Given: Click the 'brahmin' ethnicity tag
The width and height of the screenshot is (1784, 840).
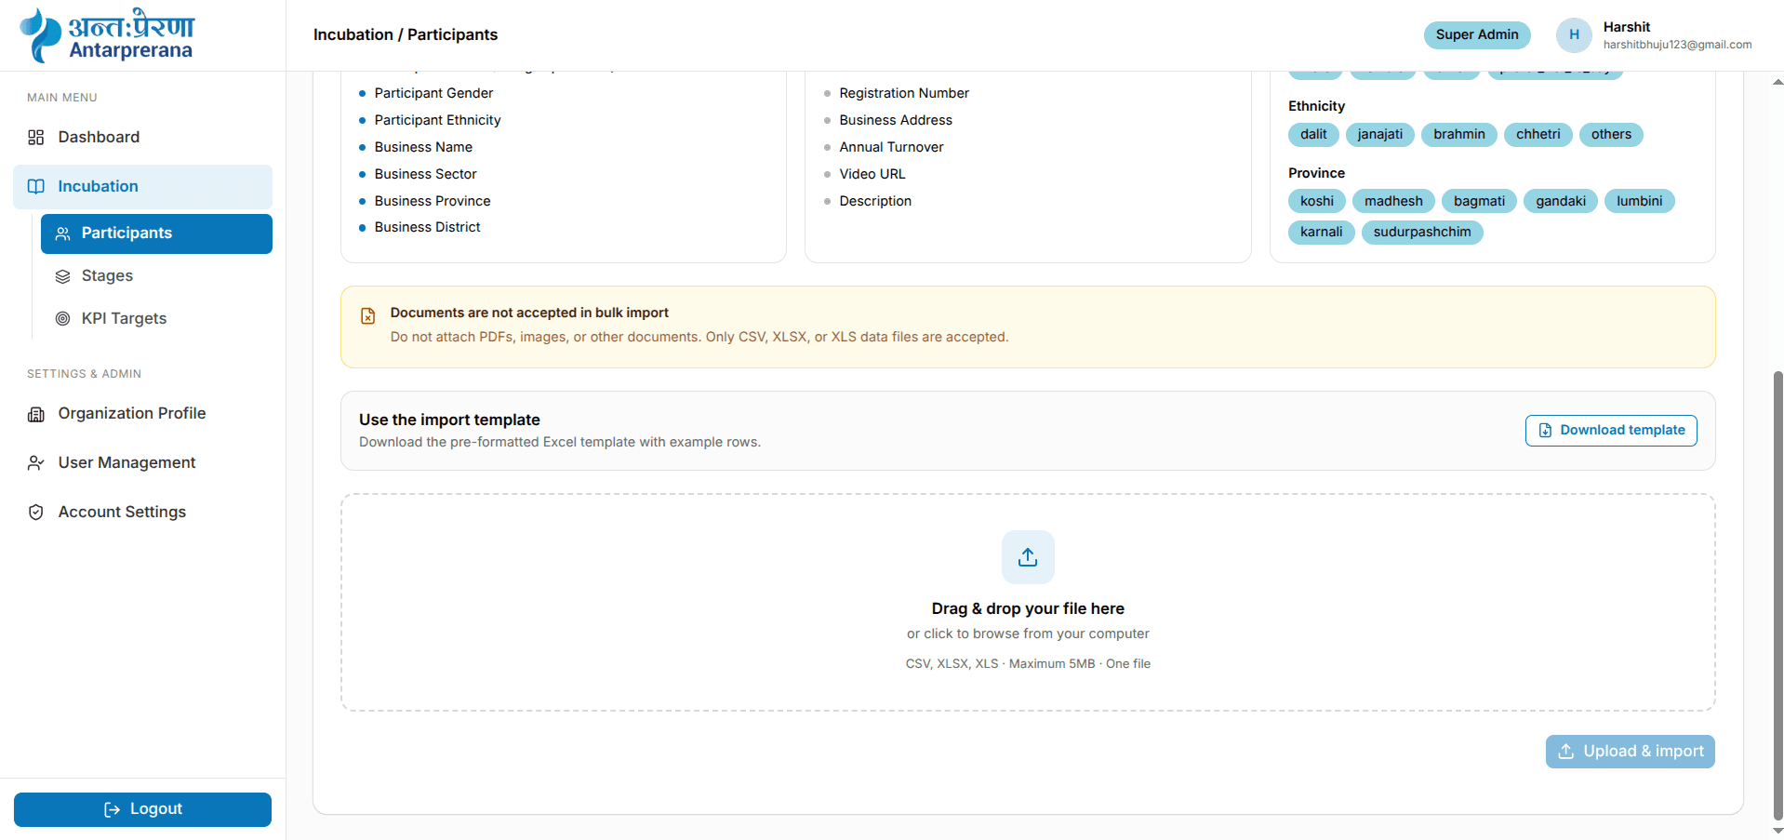Looking at the screenshot, I should [1459, 135].
